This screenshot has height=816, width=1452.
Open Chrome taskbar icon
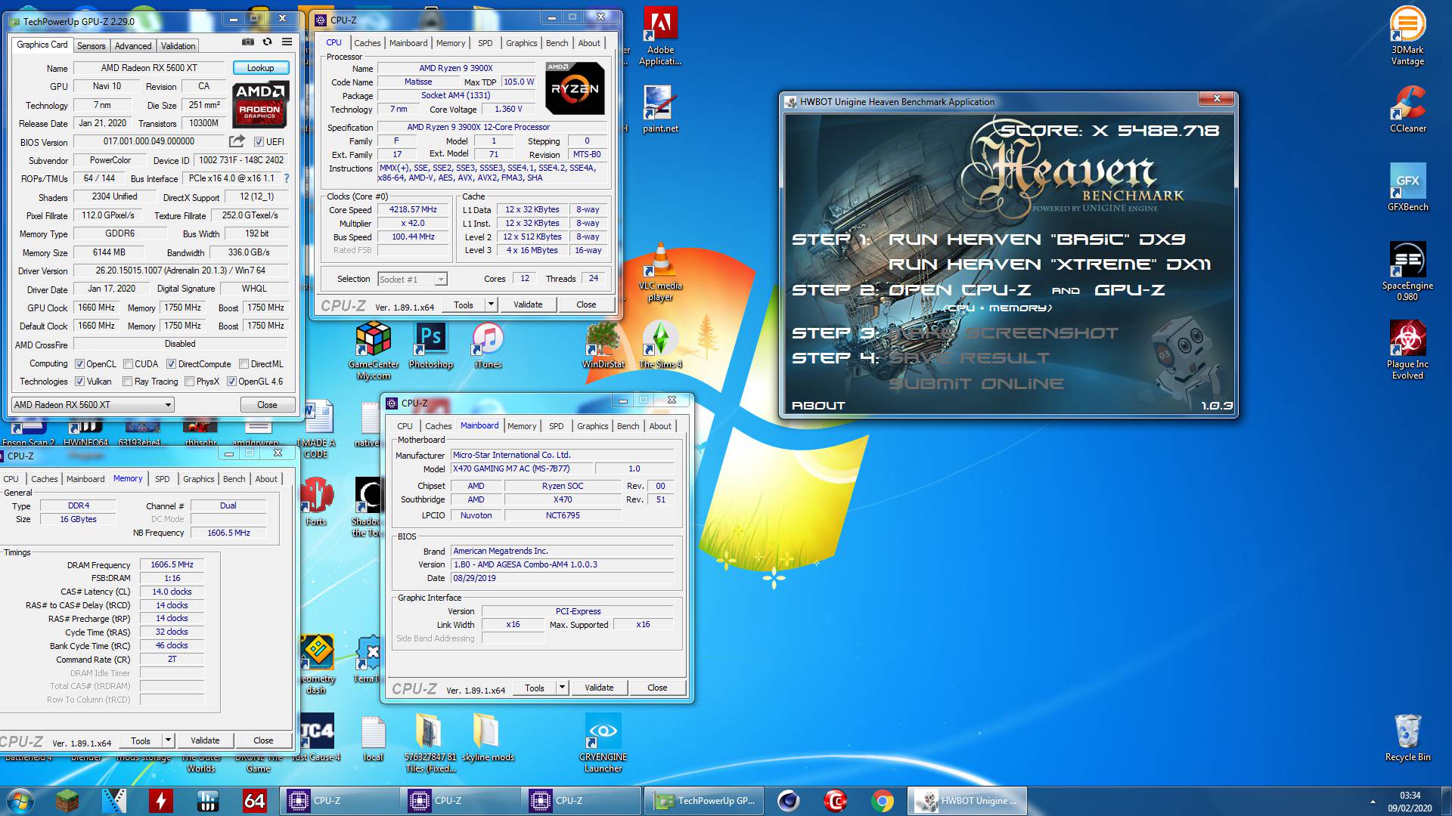click(882, 800)
